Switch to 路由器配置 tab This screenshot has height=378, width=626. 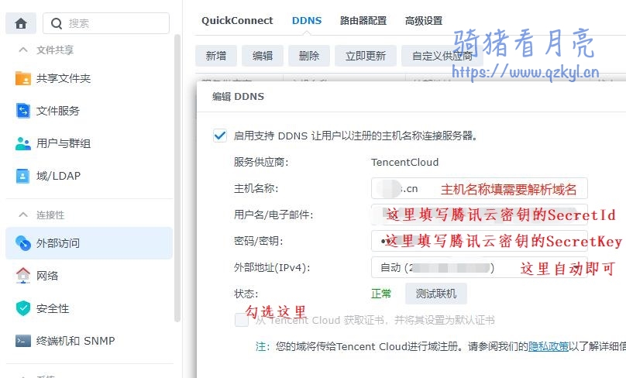coord(363,21)
